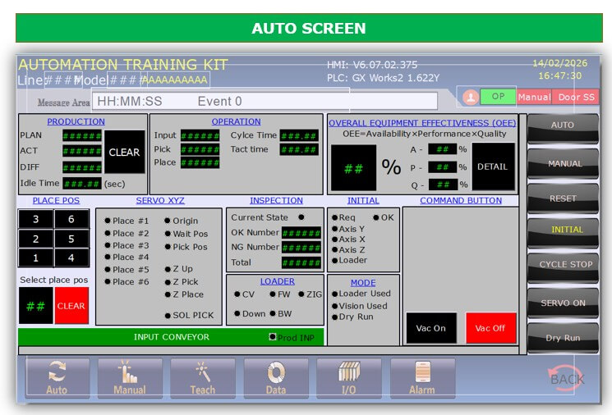Click the OPERATION heading link
Viewport: 612px width, 415px height.
pyautogui.click(x=236, y=121)
